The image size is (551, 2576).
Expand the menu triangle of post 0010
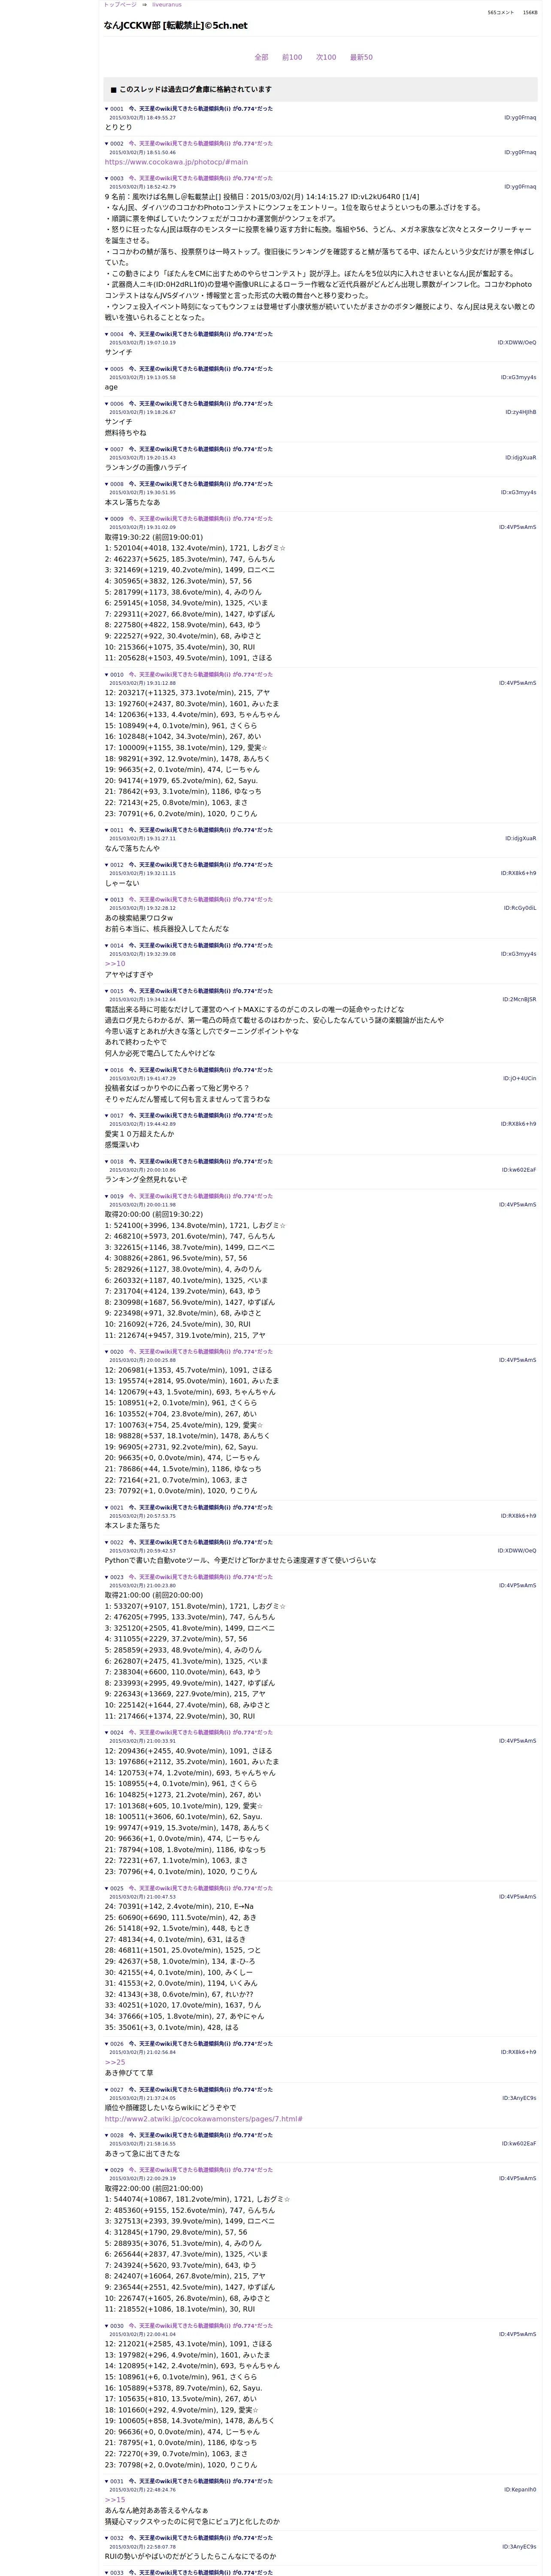click(107, 675)
